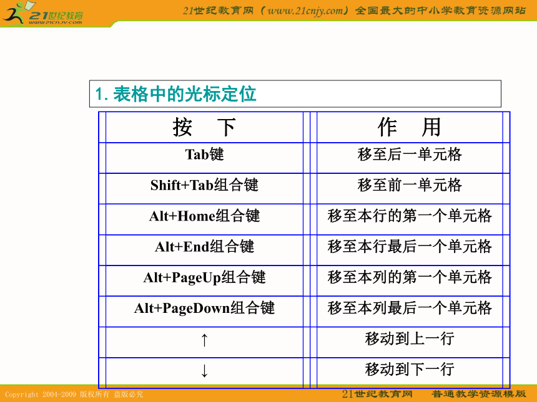The width and height of the screenshot is (537, 402).
Task: Click the footer text '普通教学资源模版'
Action: tap(478, 394)
